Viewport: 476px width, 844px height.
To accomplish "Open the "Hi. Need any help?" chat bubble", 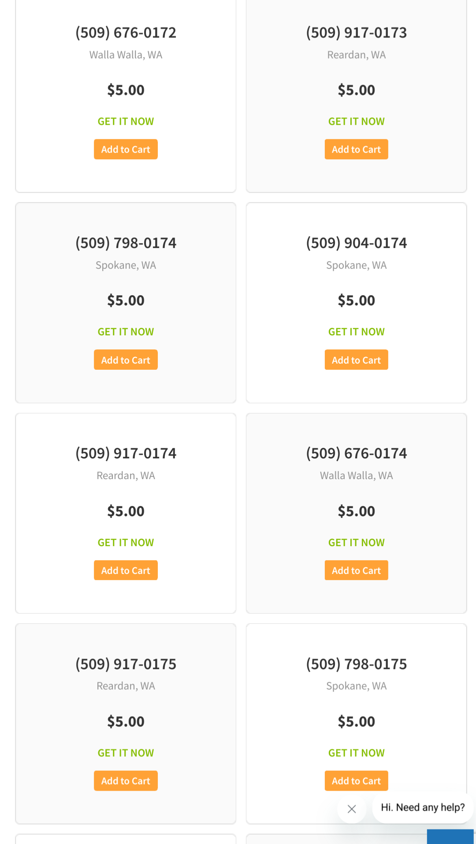I will coord(422,807).
